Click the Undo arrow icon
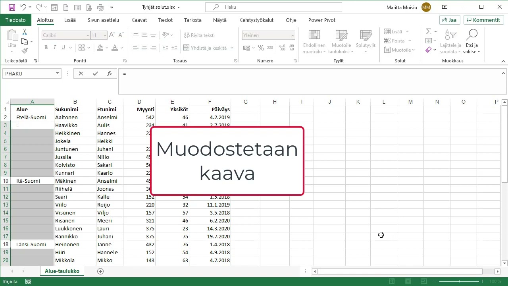 pos(23,7)
